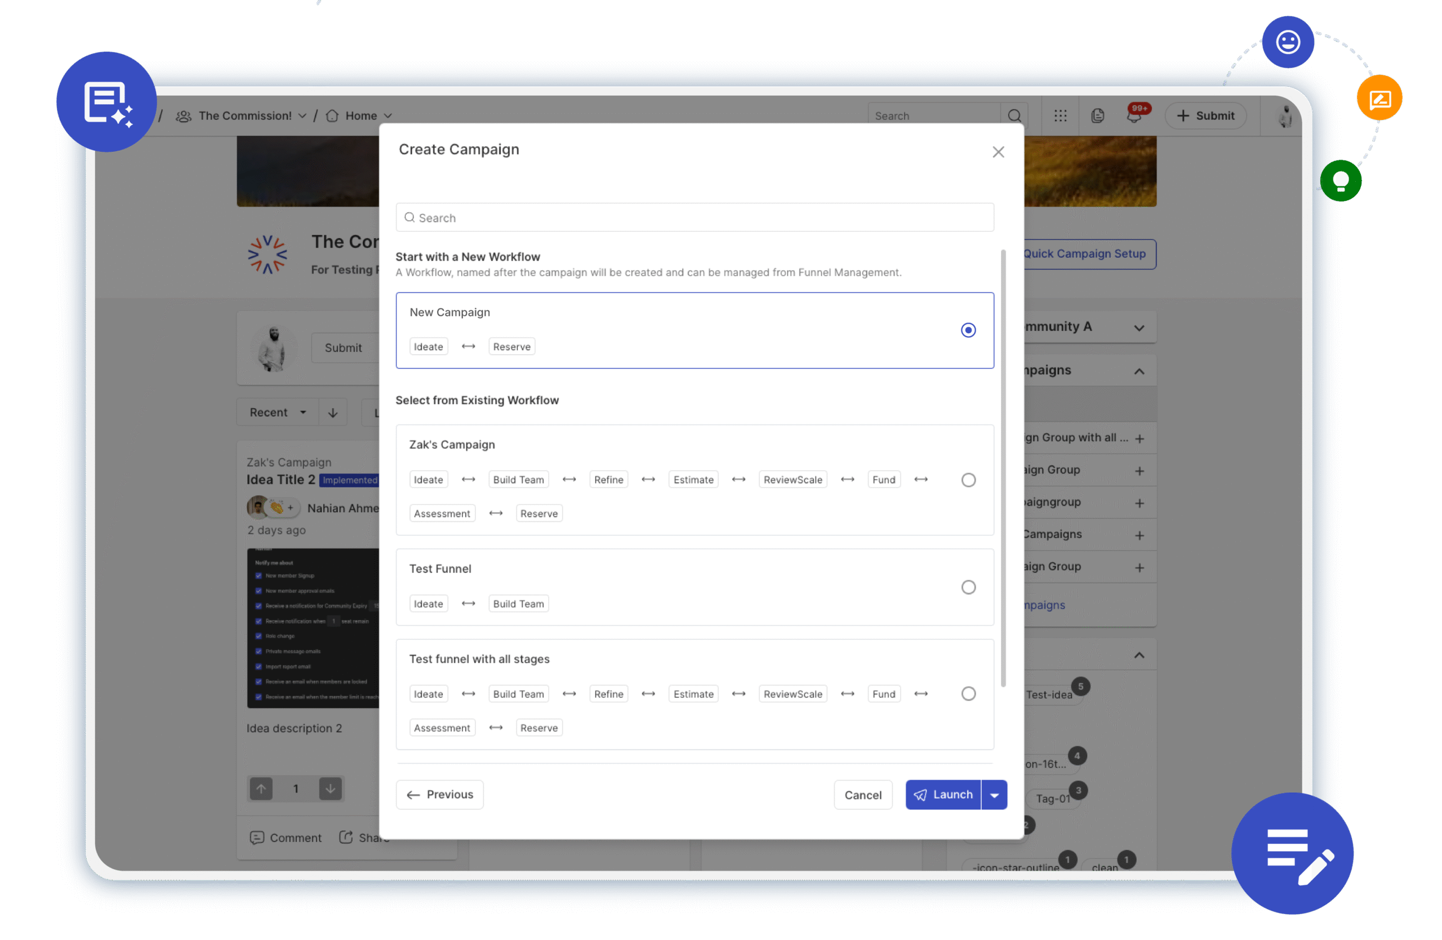Select the New Campaign workflow radio

tap(968, 330)
